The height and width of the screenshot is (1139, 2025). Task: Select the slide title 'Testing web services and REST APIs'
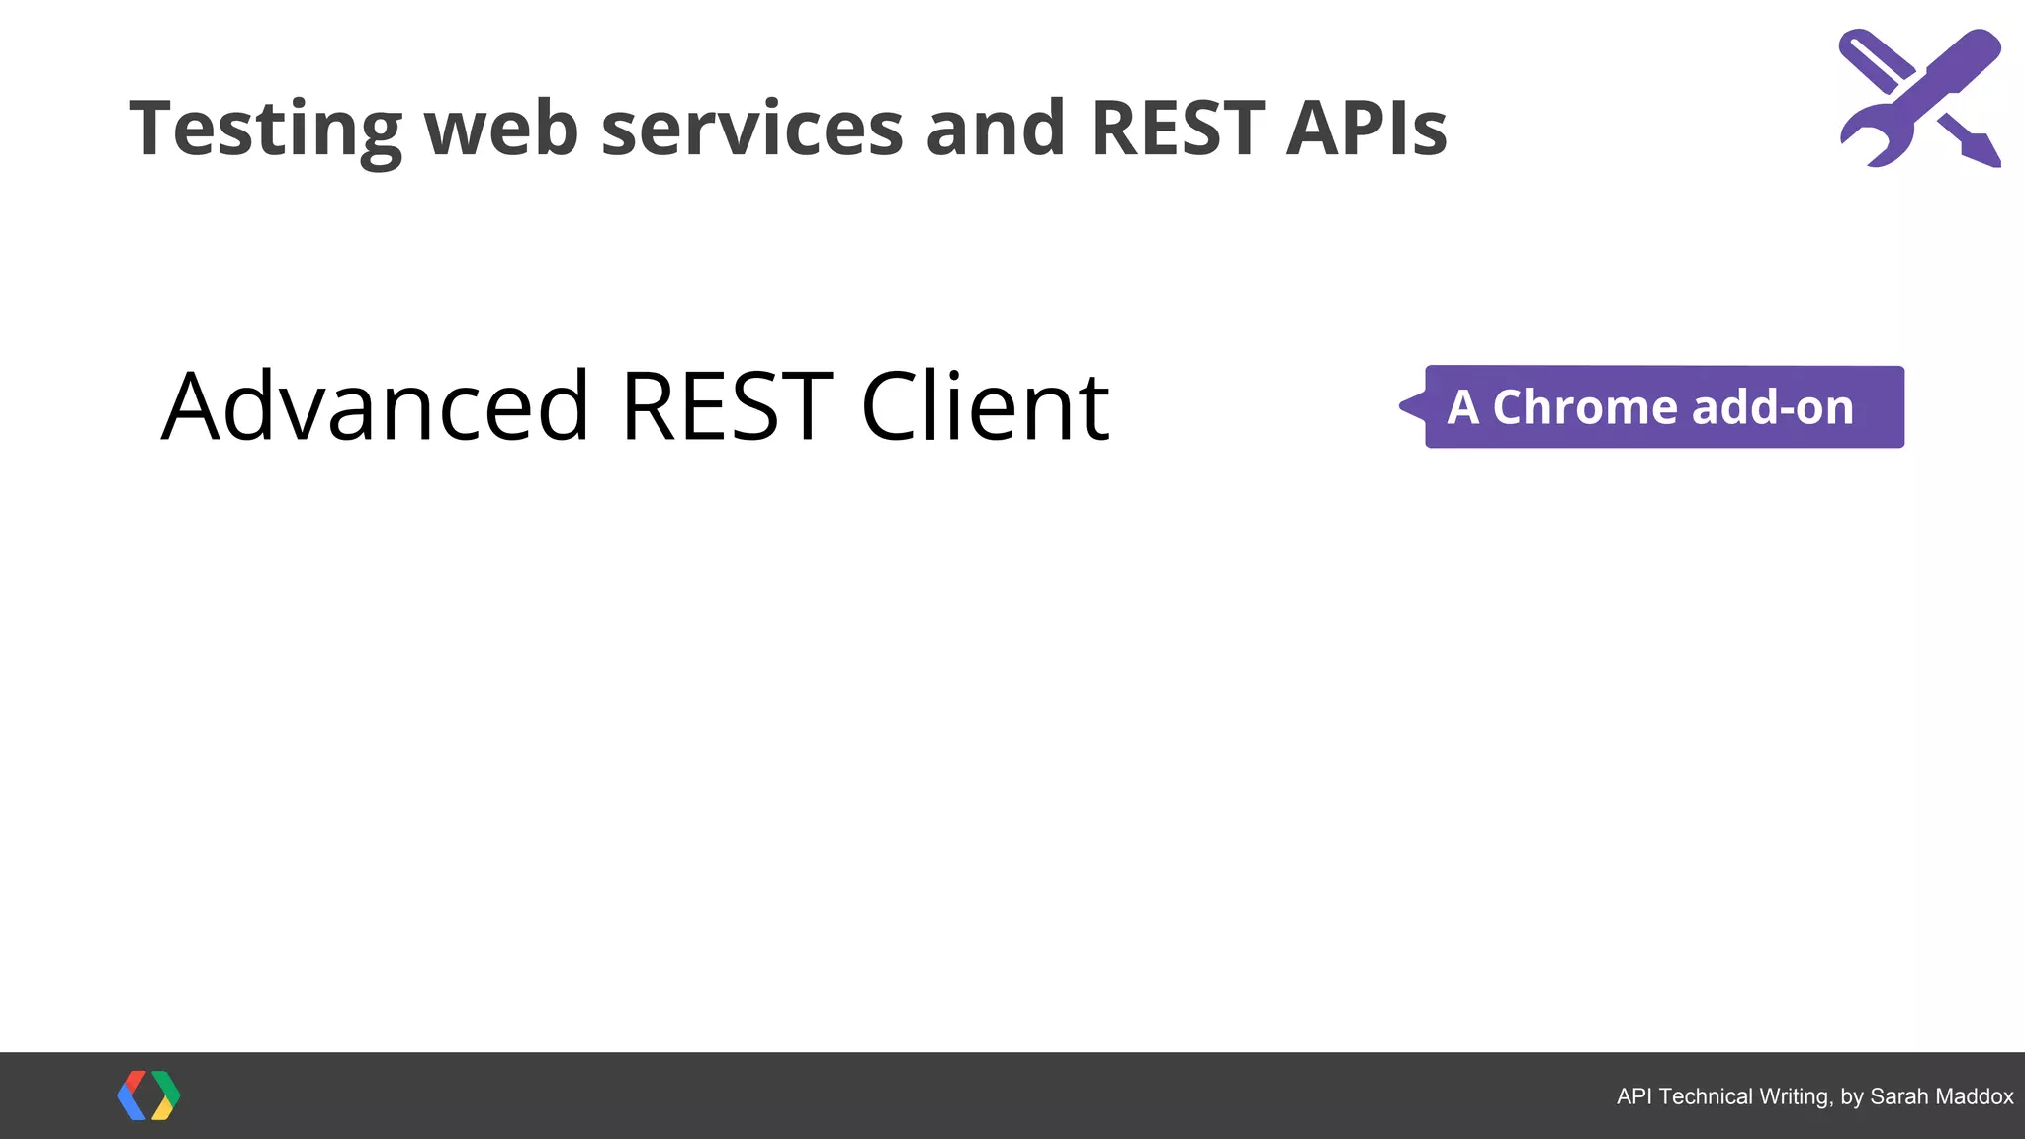coord(787,128)
